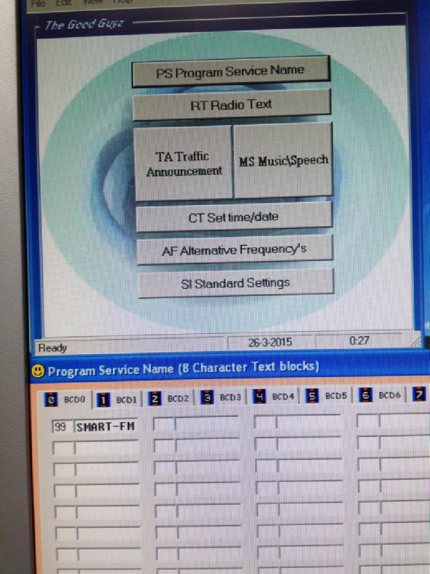Image resolution: width=430 pixels, height=574 pixels.
Task: Click the digit 2 icon beside BCD2
Action: click(x=154, y=399)
